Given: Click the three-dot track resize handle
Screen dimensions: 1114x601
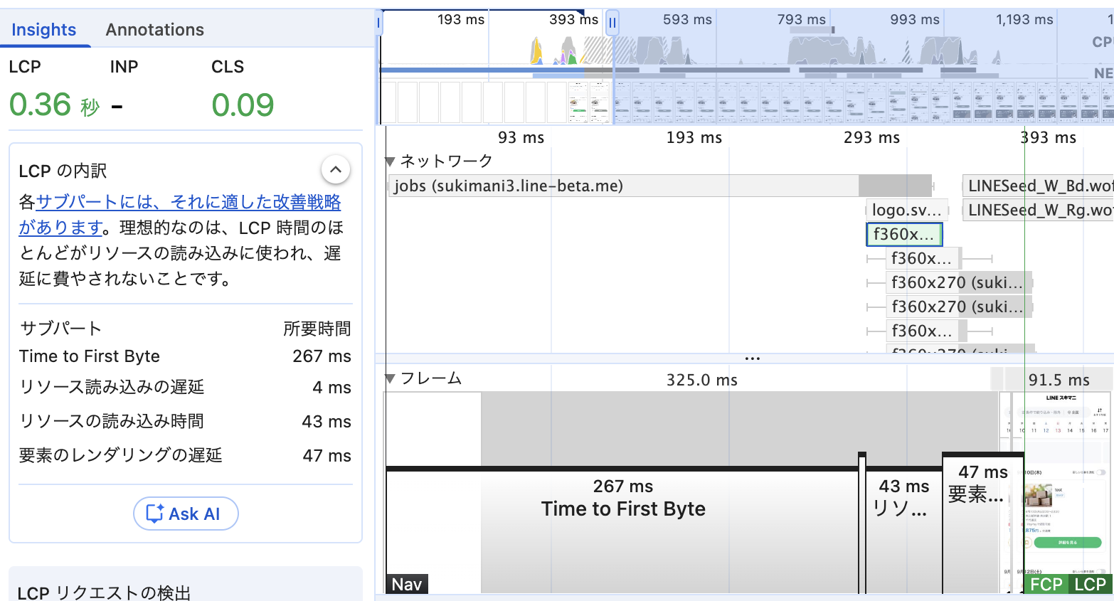Looking at the screenshot, I should click(x=753, y=358).
